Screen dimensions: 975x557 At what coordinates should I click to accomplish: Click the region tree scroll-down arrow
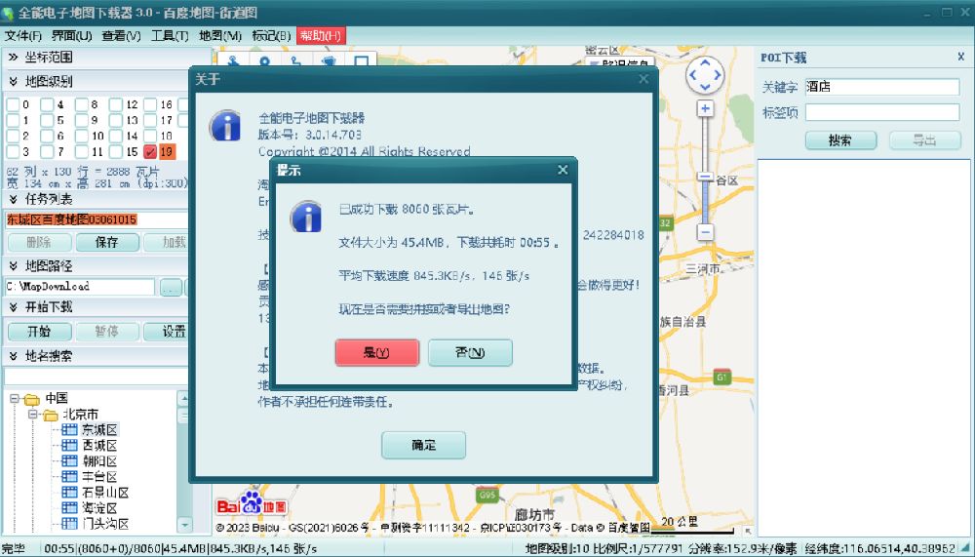(184, 525)
